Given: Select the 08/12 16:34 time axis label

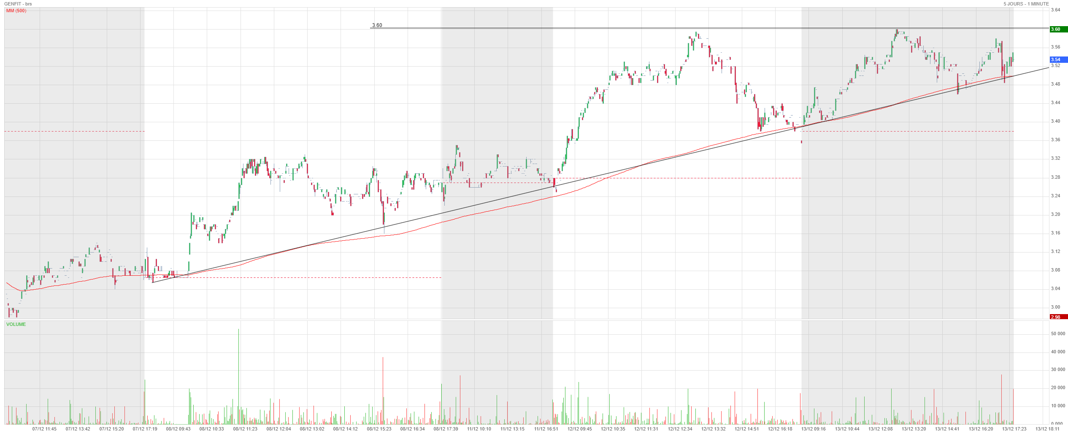Looking at the screenshot, I should click(412, 429).
